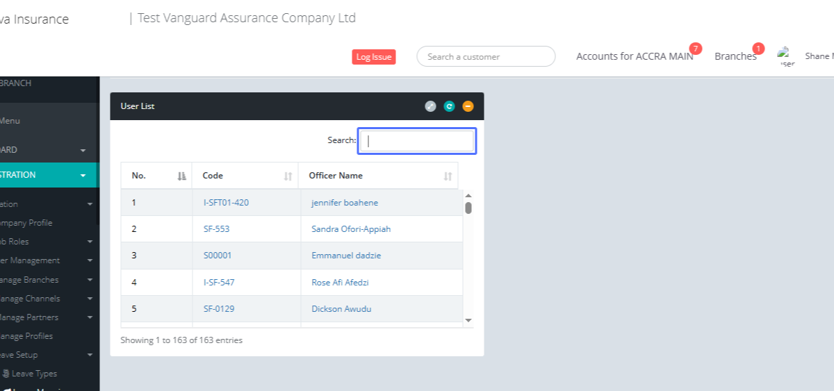Collapse the User List panel with orange minus
This screenshot has height=391, width=834.
point(468,106)
